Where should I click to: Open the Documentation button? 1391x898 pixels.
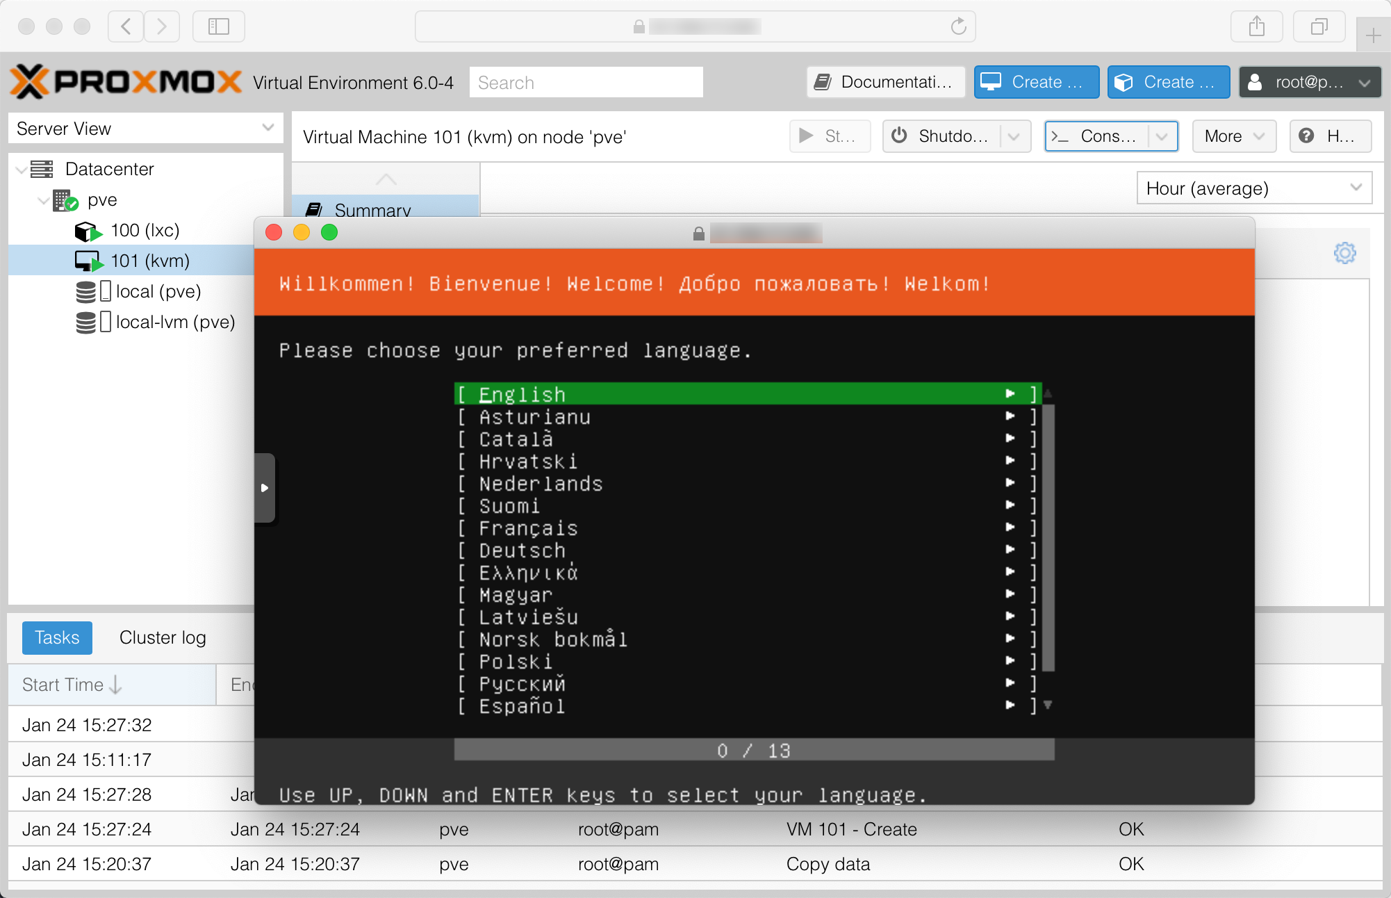click(x=885, y=82)
